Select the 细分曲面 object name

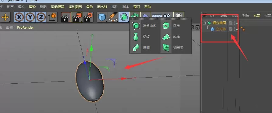coord(219,23)
